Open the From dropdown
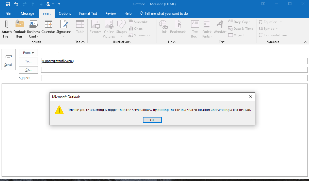309x181 pixels. 28,52
